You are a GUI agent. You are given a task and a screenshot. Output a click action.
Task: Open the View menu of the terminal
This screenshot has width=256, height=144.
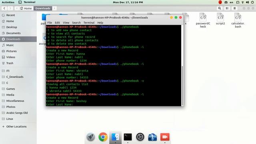coord(66,23)
